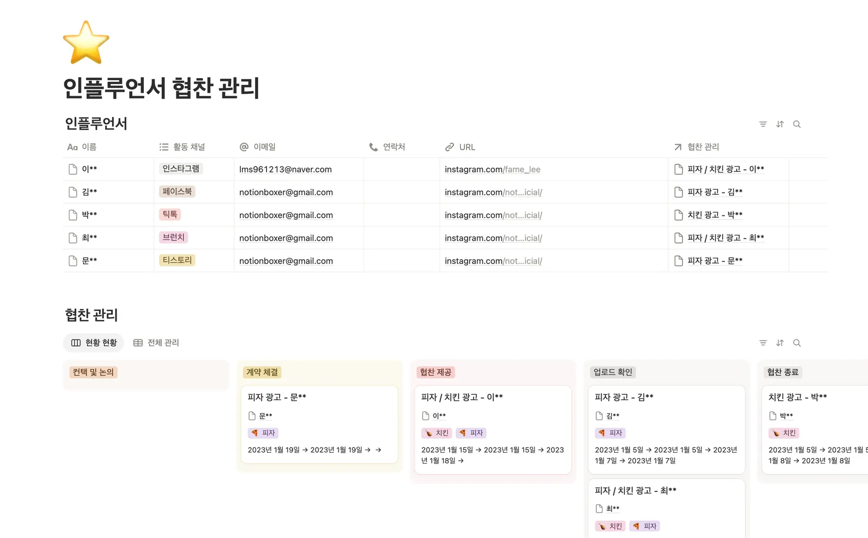The image size is (868, 538).
Task: Open filter for 인플루언서 database
Action: pyautogui.click(x=763, y=124)
